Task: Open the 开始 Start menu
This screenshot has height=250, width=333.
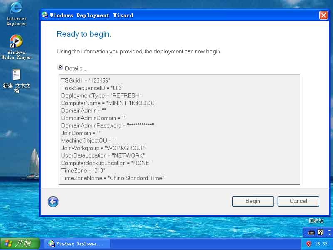Action: [x=20, y=244]
